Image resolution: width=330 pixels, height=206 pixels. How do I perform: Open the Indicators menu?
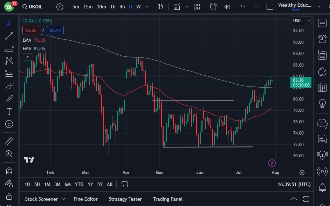(177, 6)
